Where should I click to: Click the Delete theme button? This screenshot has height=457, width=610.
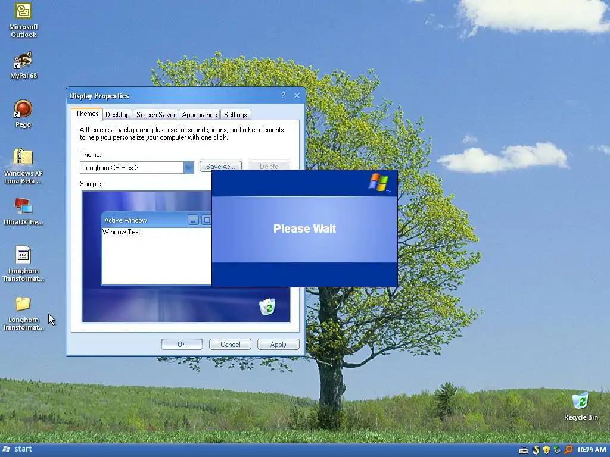click(x=269, y=165)
